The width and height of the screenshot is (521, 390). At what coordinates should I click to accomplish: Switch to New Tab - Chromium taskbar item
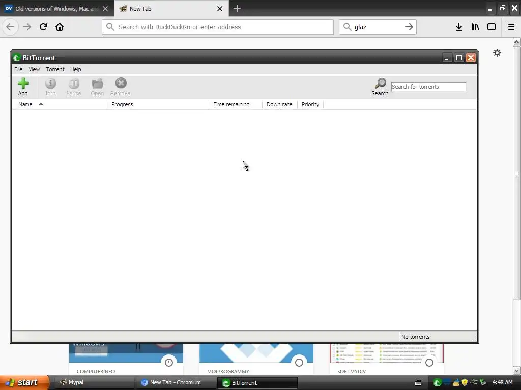[x=176, y=383]
